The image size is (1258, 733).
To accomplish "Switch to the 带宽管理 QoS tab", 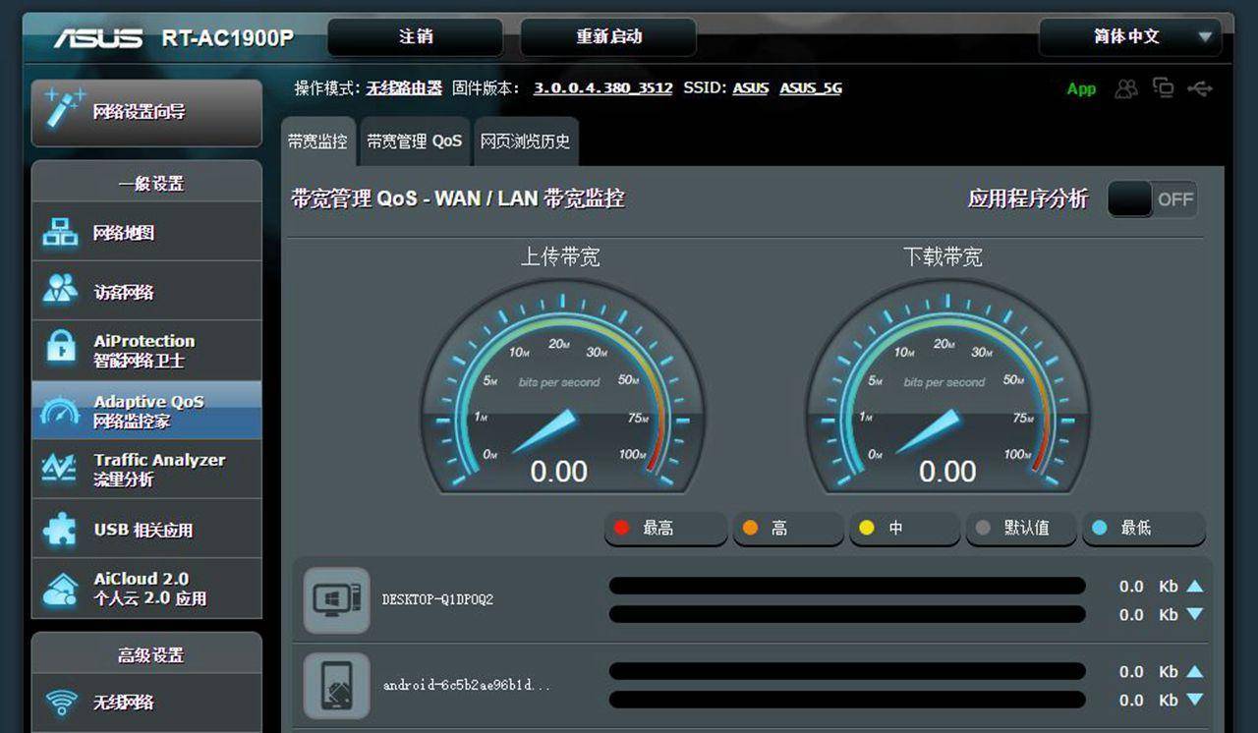I will 414,141.
